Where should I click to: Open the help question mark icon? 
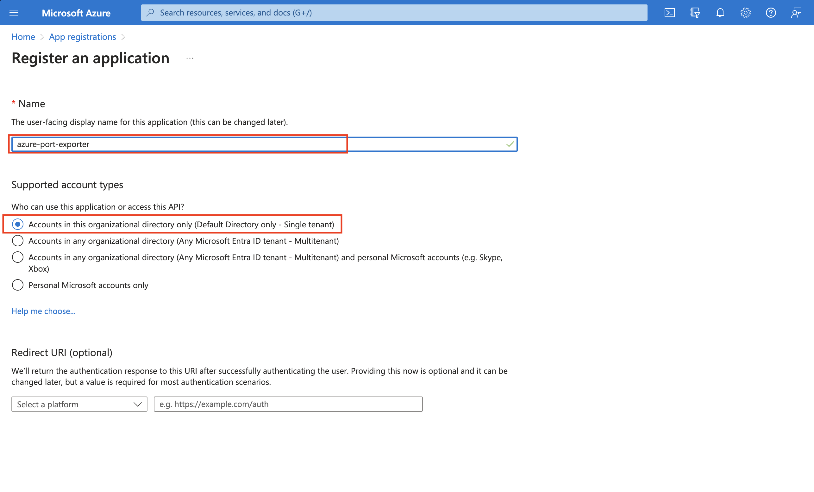tap(771, 13)
